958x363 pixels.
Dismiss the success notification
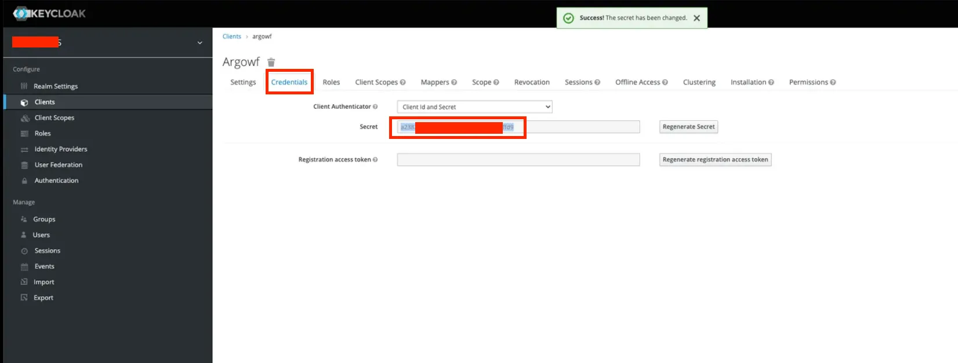click(697, 18)
